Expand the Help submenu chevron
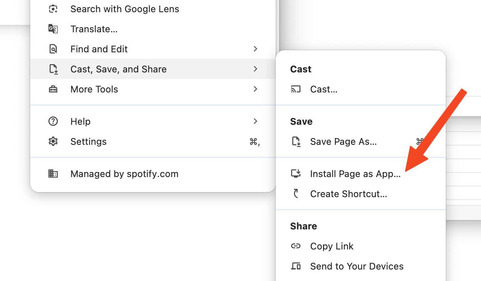Screen dimensions: 481x281 pyautogui.click(x=256, y=122)
